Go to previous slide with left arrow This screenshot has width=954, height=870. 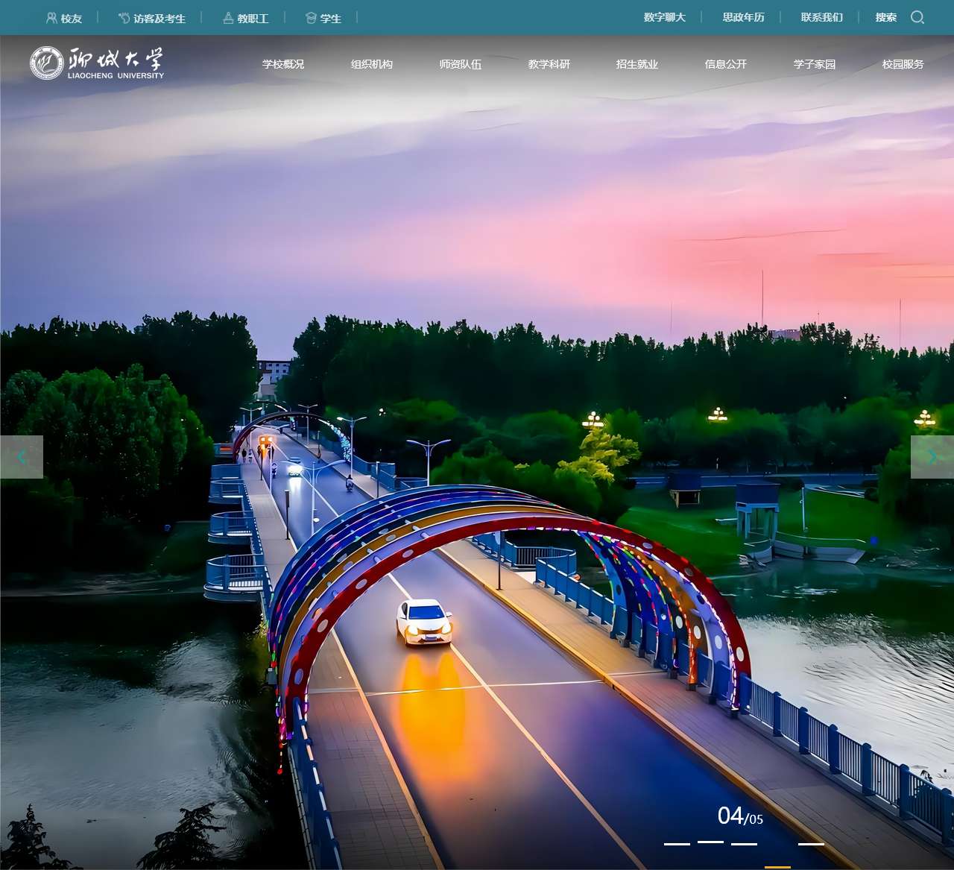(22, 457)
